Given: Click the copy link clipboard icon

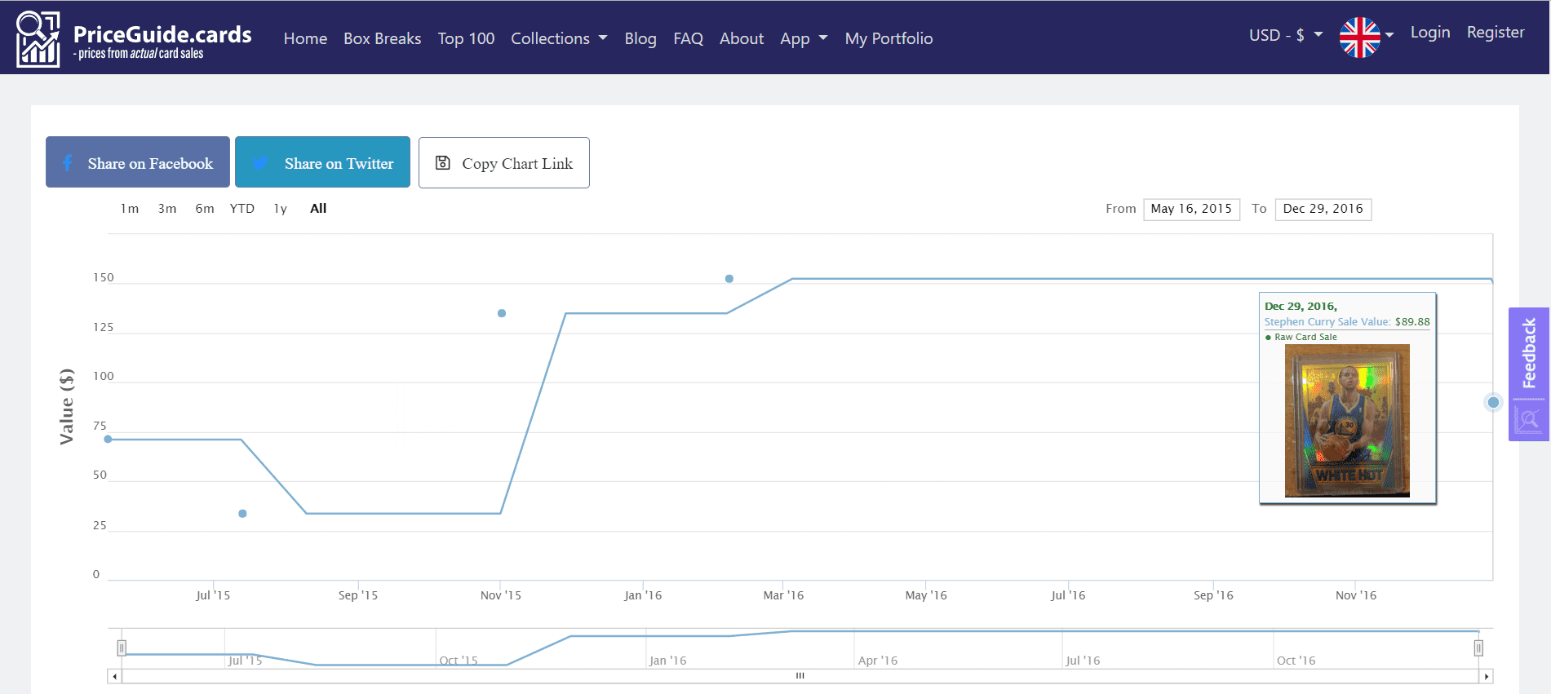Looking at the screenshot, I should pyautogui.click(x=443, y=163).
